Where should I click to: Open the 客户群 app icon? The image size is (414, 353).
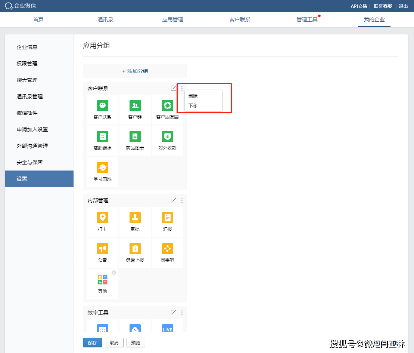(x=135, y=105)
